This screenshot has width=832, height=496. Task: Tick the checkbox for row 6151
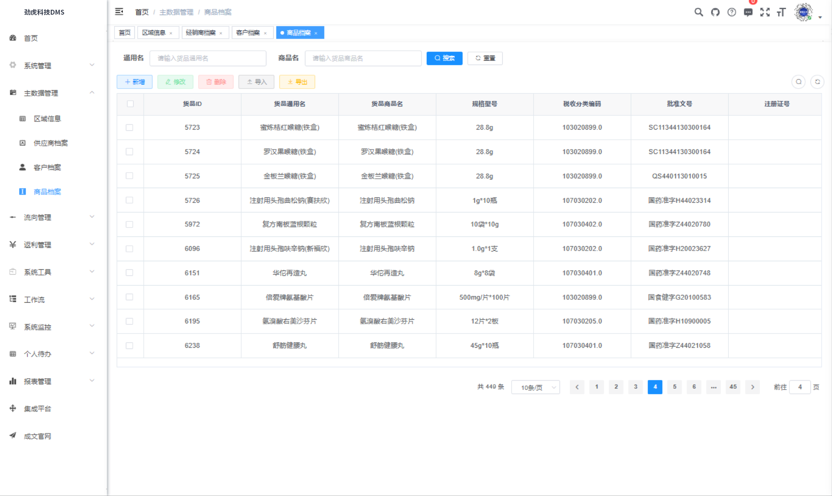click(x=130, y=273)
